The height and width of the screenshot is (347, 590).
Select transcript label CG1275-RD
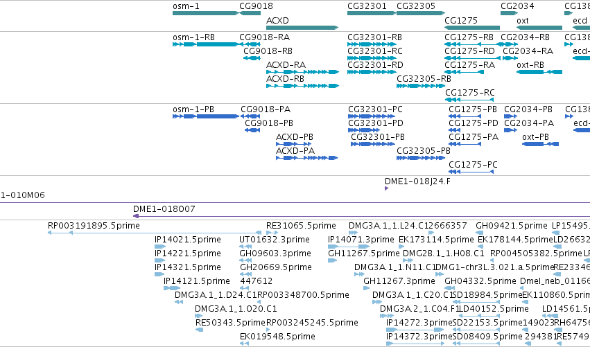pos(469,51)
